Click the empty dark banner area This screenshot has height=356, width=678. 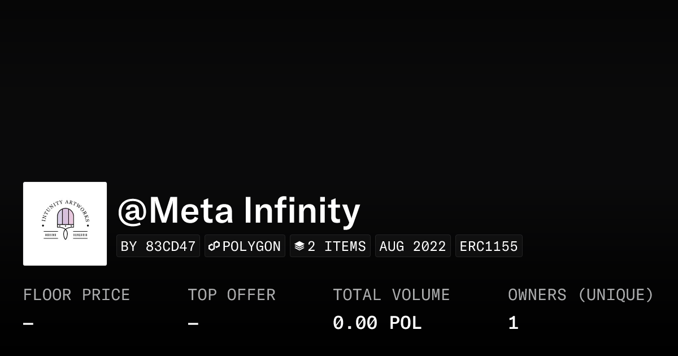point(339,85)
